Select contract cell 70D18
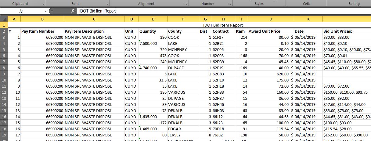The image size is (371, 141). [223, 129]
